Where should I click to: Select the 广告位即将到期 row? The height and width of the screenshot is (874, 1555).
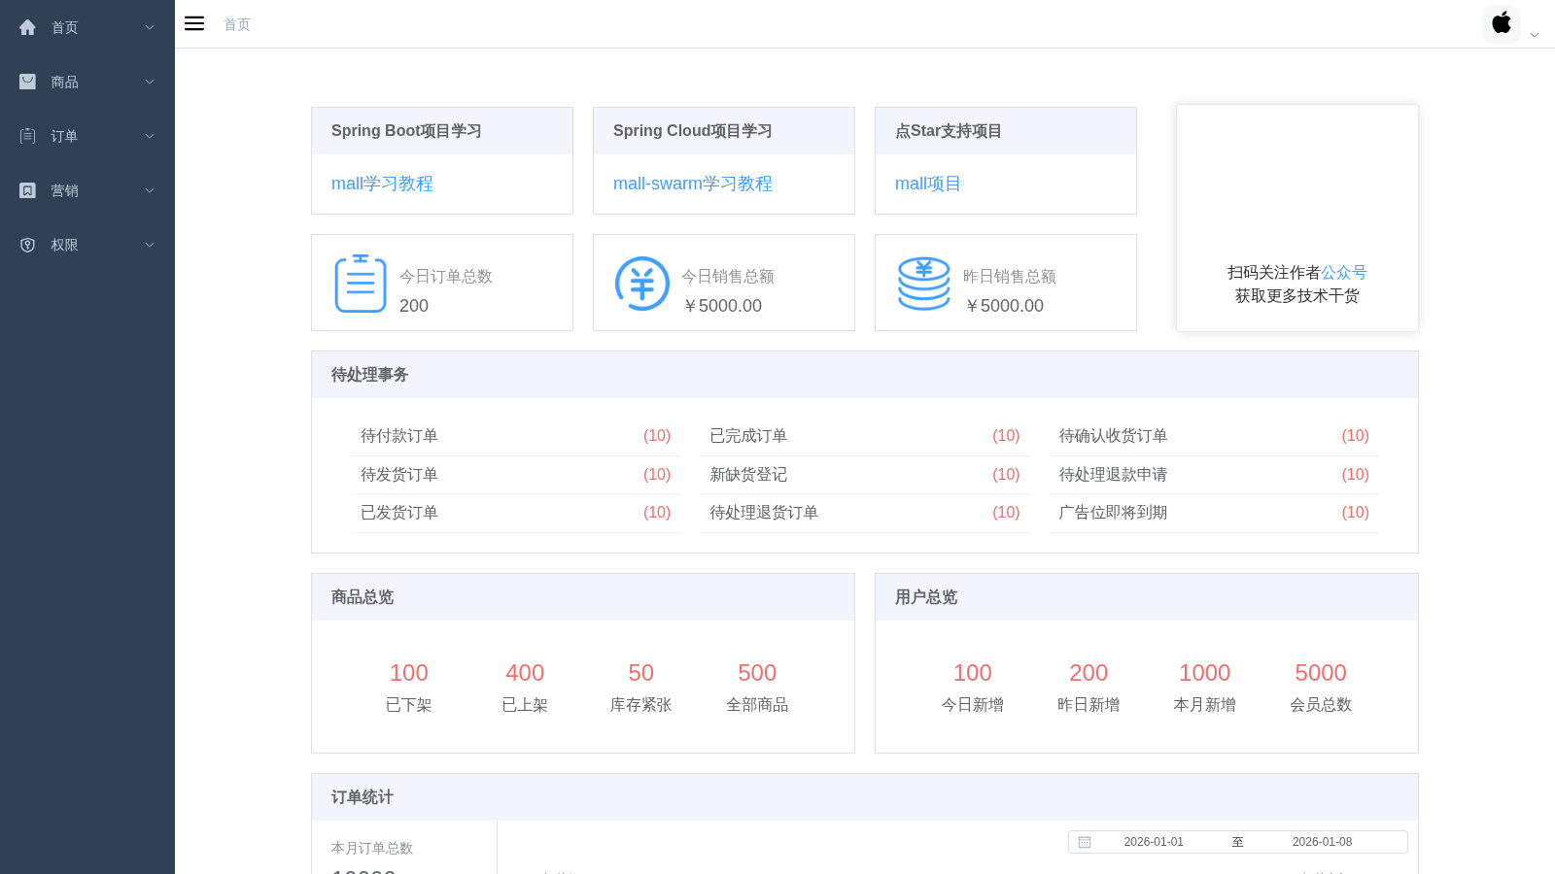(x=1214, y=513)
